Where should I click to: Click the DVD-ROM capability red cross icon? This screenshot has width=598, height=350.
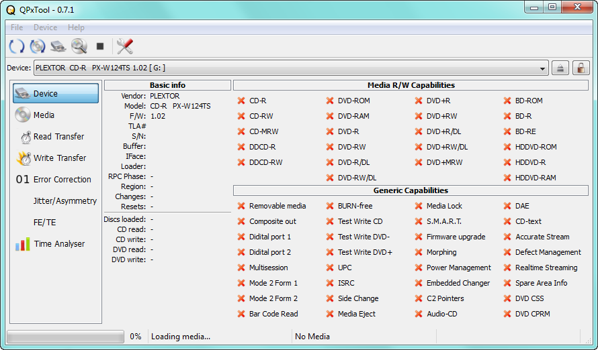tap(330, 101)
